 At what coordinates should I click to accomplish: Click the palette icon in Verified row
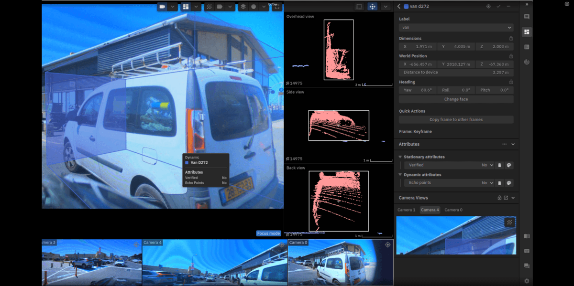coord(509,165)
